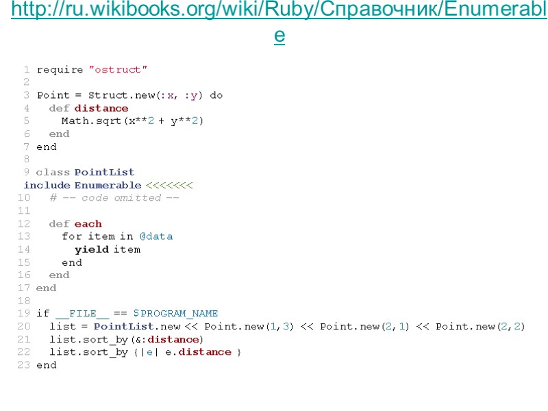Click line number 23 'end'
Screen dimensions: 548x411
(46, 365)
